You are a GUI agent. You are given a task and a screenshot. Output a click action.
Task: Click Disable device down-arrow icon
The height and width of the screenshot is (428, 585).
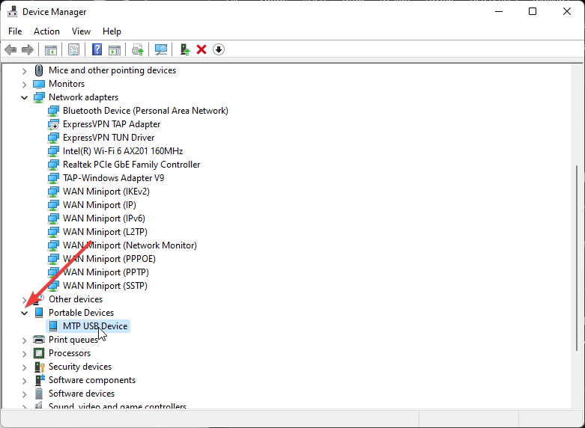219,49
